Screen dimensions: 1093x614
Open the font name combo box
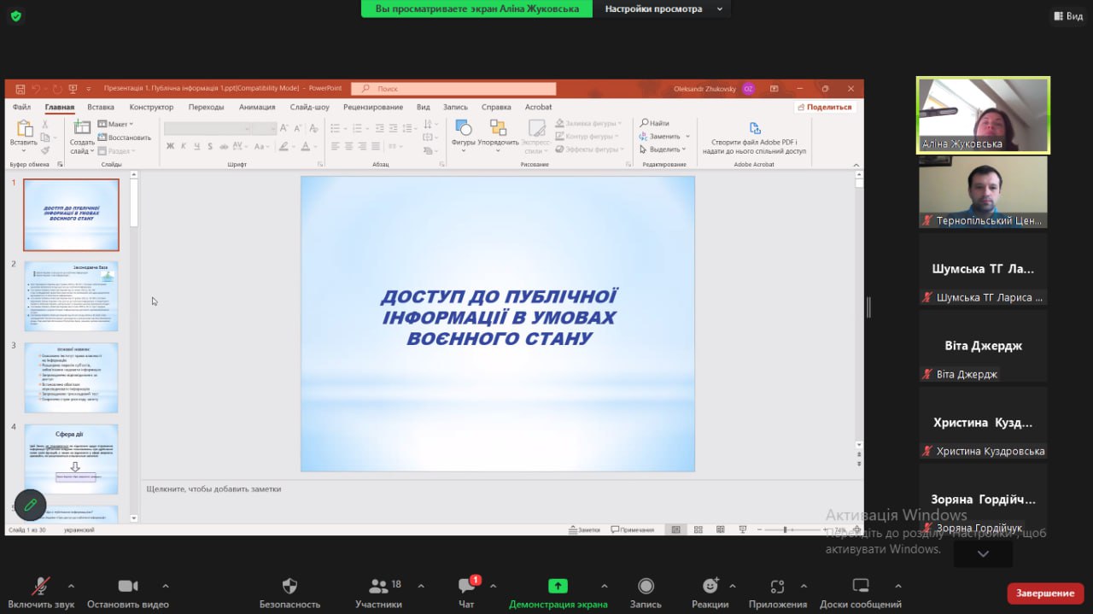click(207, 128)
